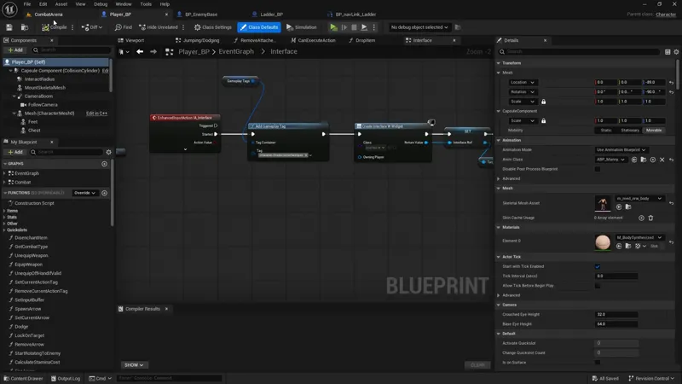This screenshot has width=682, height=384.
Task: Open the LockOnTarget function
Action: (29, 335)
